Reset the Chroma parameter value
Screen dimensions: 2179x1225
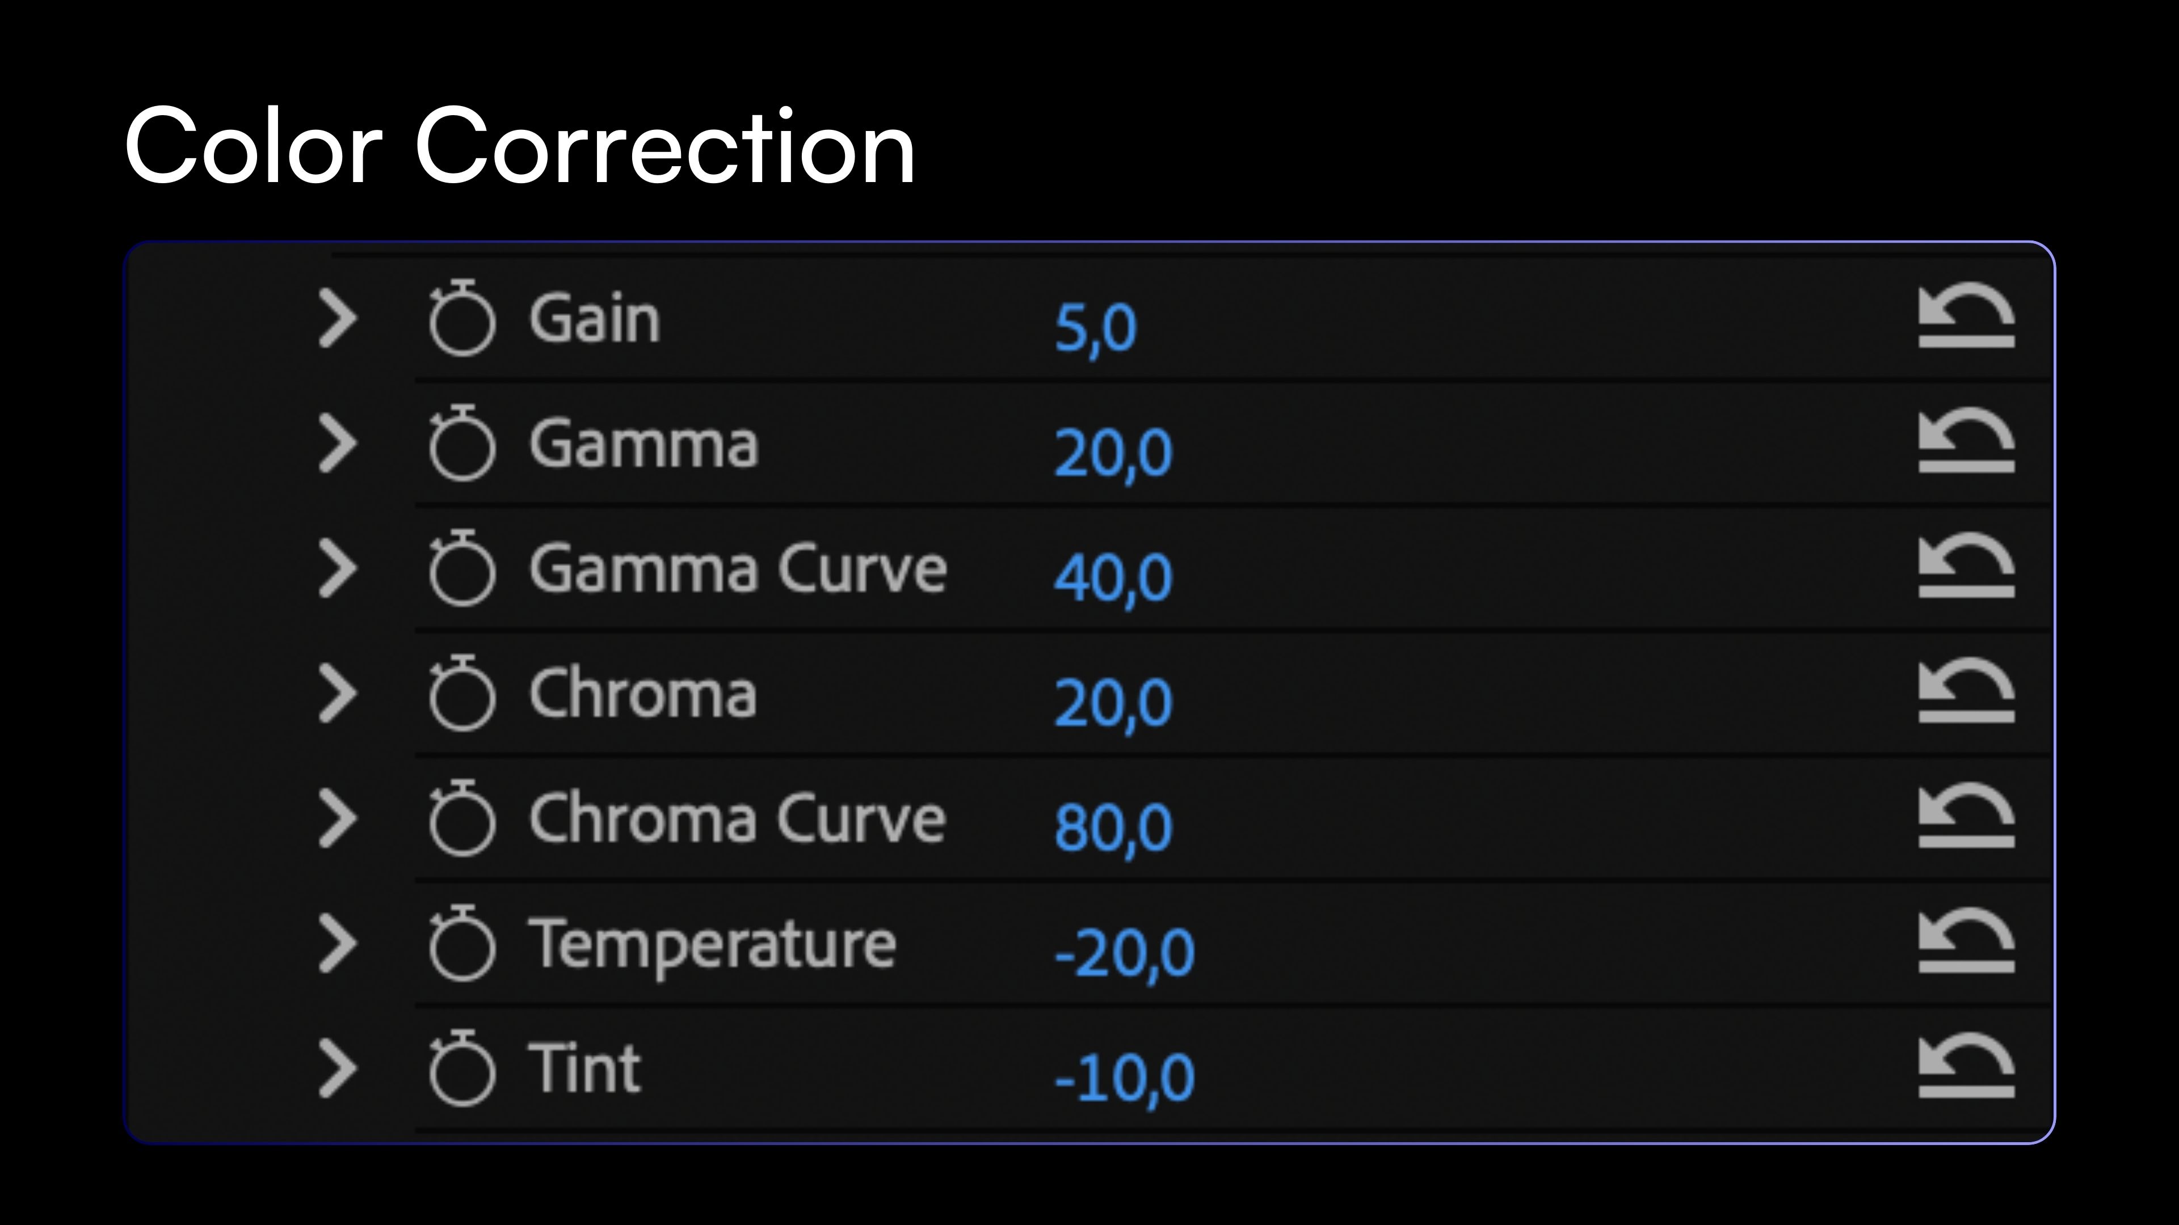[x=1967, y=691]
